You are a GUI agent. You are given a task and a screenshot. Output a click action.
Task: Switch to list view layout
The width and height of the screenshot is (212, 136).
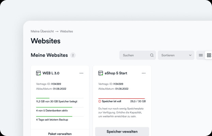click(201, 55)
